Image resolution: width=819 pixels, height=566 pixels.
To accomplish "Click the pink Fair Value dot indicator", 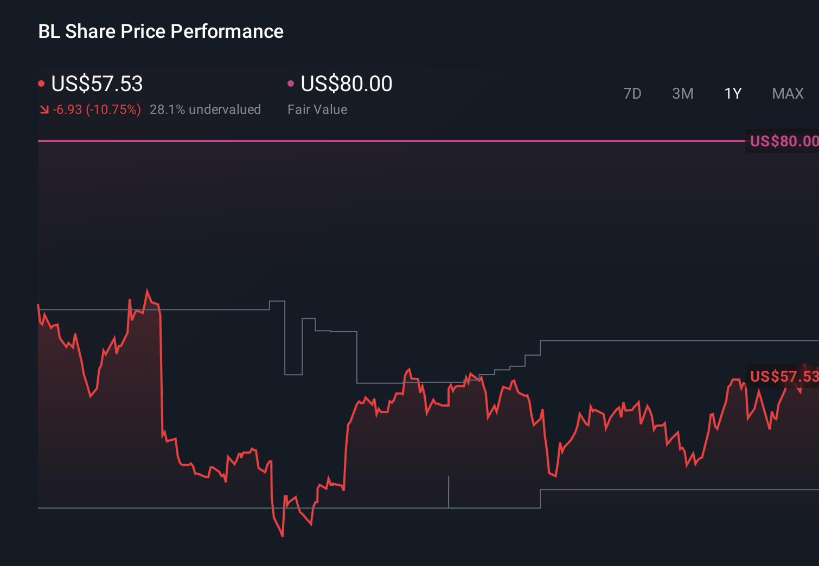I will point(292,83).
